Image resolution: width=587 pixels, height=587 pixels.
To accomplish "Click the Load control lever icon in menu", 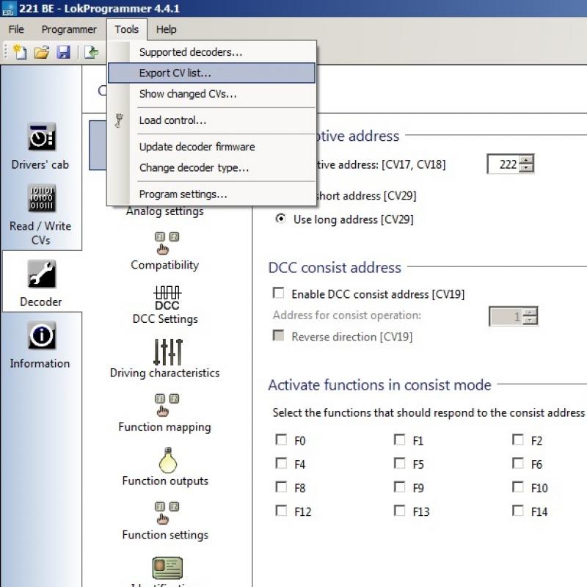I will pyautogui.click(x=119, y=120).
